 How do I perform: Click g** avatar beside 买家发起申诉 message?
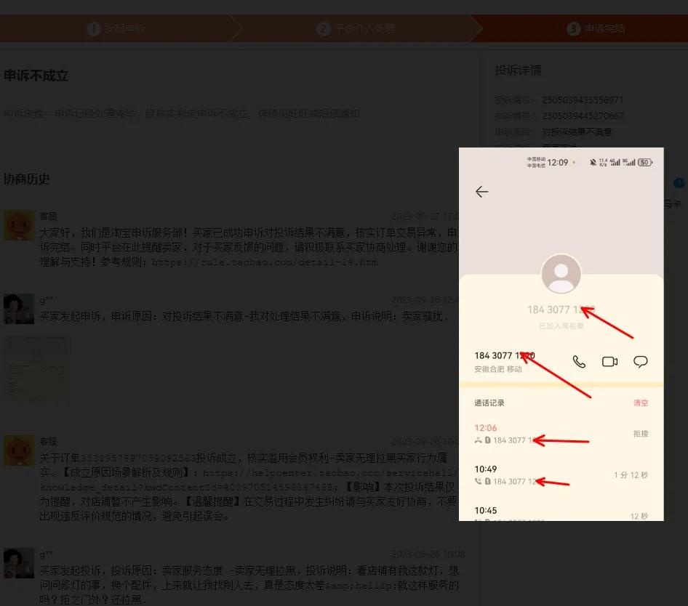[x=19, y=309]
